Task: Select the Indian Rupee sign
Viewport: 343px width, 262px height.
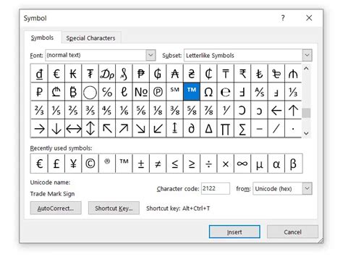Action: 242,73
